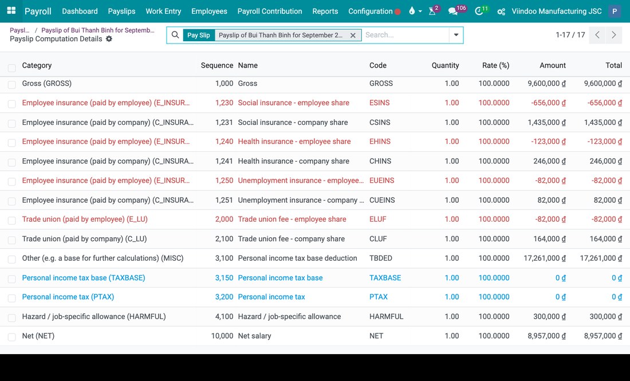Click the sequence value 10,000
This screenshot has height=381, width=630.
222,336
